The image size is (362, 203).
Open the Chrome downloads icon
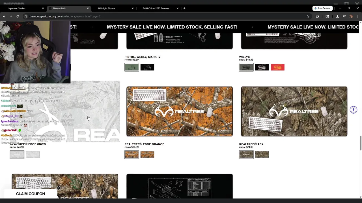pos(337,16)
